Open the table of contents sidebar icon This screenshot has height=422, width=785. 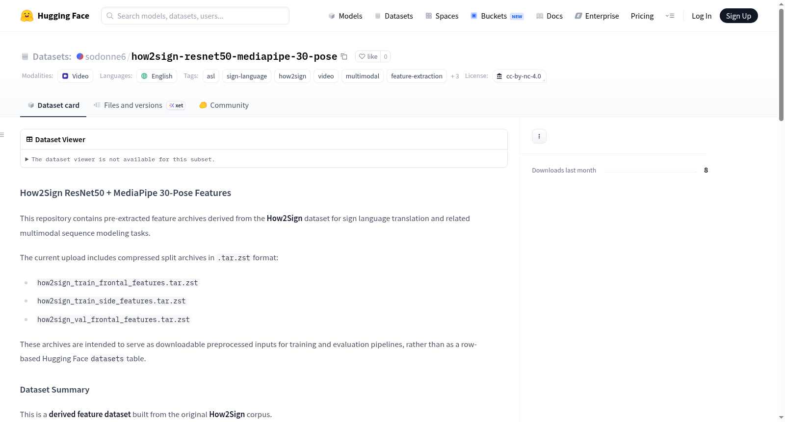click(x=2, y=135)
